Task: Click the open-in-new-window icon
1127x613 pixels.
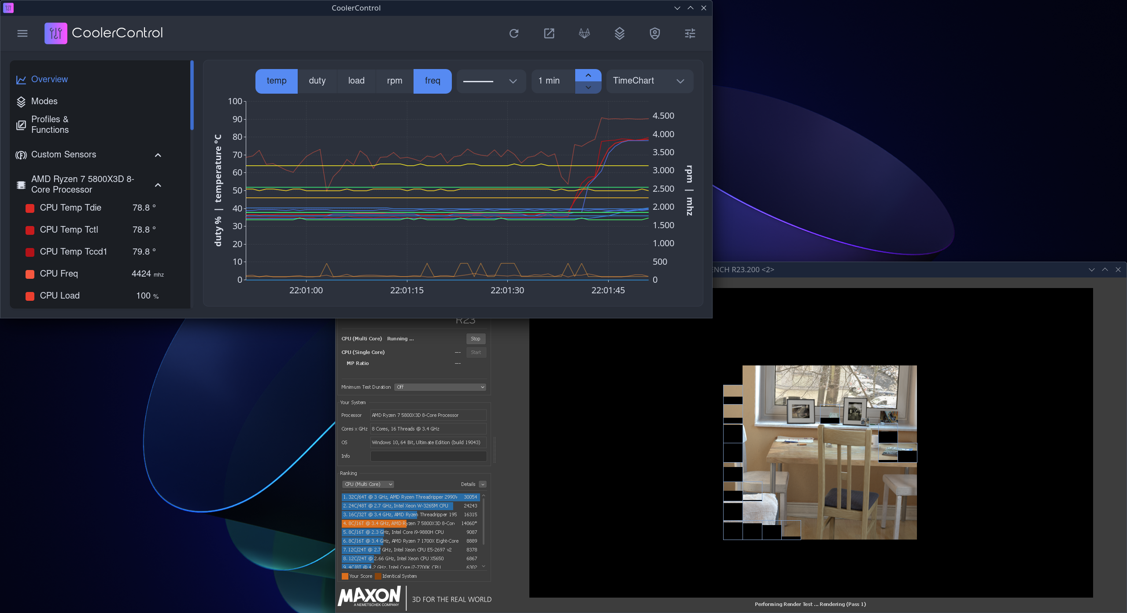Action: (x=549, y=33)
